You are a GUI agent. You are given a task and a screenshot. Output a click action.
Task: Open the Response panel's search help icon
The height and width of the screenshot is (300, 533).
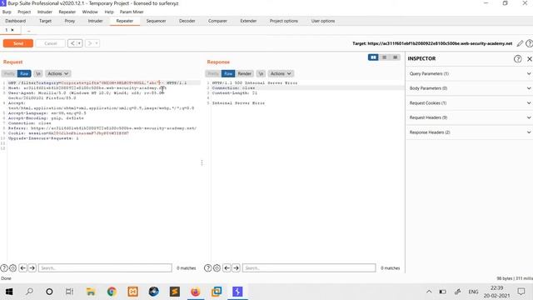(x=207, y=268)
